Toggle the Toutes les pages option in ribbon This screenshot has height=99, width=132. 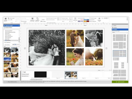(93, 18)
